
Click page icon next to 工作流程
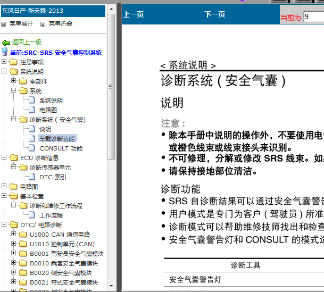31,215
